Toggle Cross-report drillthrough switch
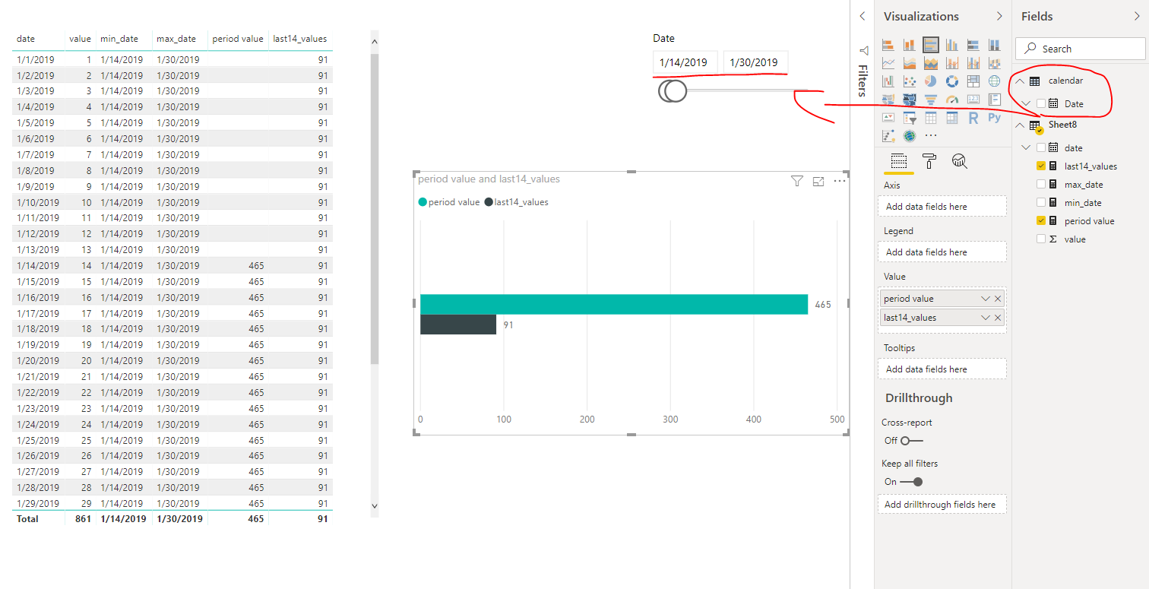This screenshot has height=589, width=1149. click(911, 441)
